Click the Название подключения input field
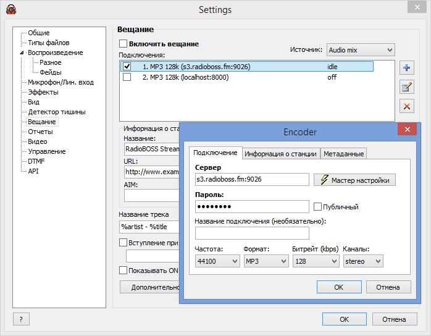Screen dimensions: 431x336 point(252,233)
